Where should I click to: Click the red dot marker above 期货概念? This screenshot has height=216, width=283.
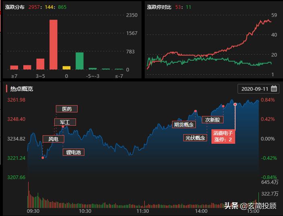click(x=195, y=111)
